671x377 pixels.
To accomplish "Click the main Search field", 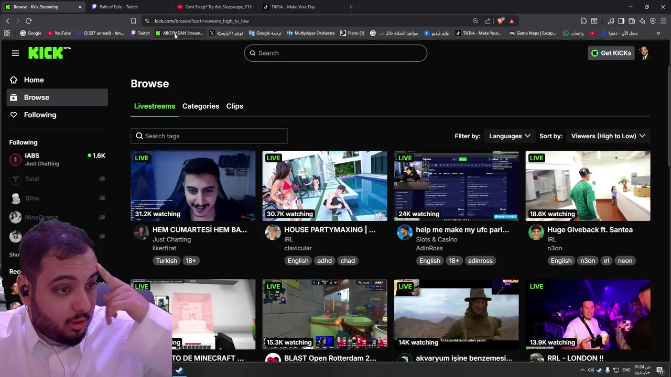I will coord(335,53).
